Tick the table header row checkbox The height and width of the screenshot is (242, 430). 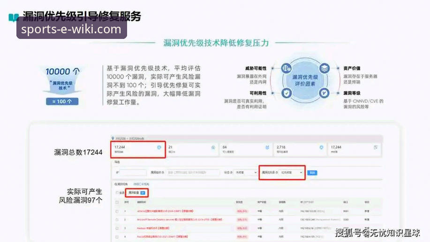pos(117,202)
